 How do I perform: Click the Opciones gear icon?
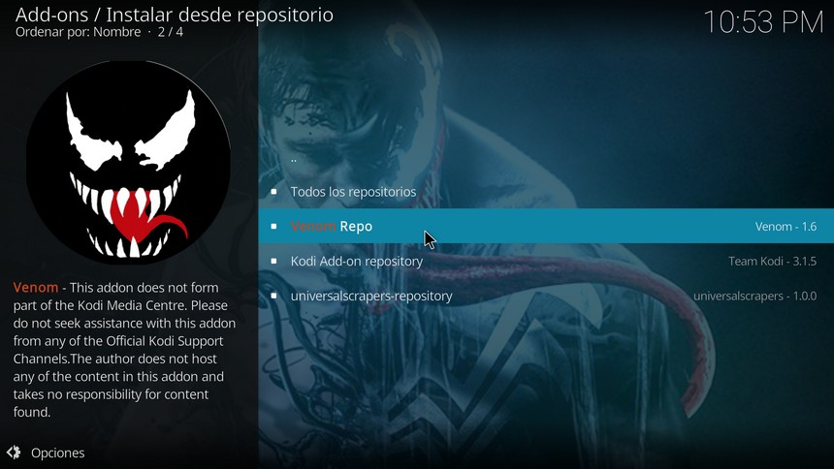pyautogui.click(x=14, y=453)
